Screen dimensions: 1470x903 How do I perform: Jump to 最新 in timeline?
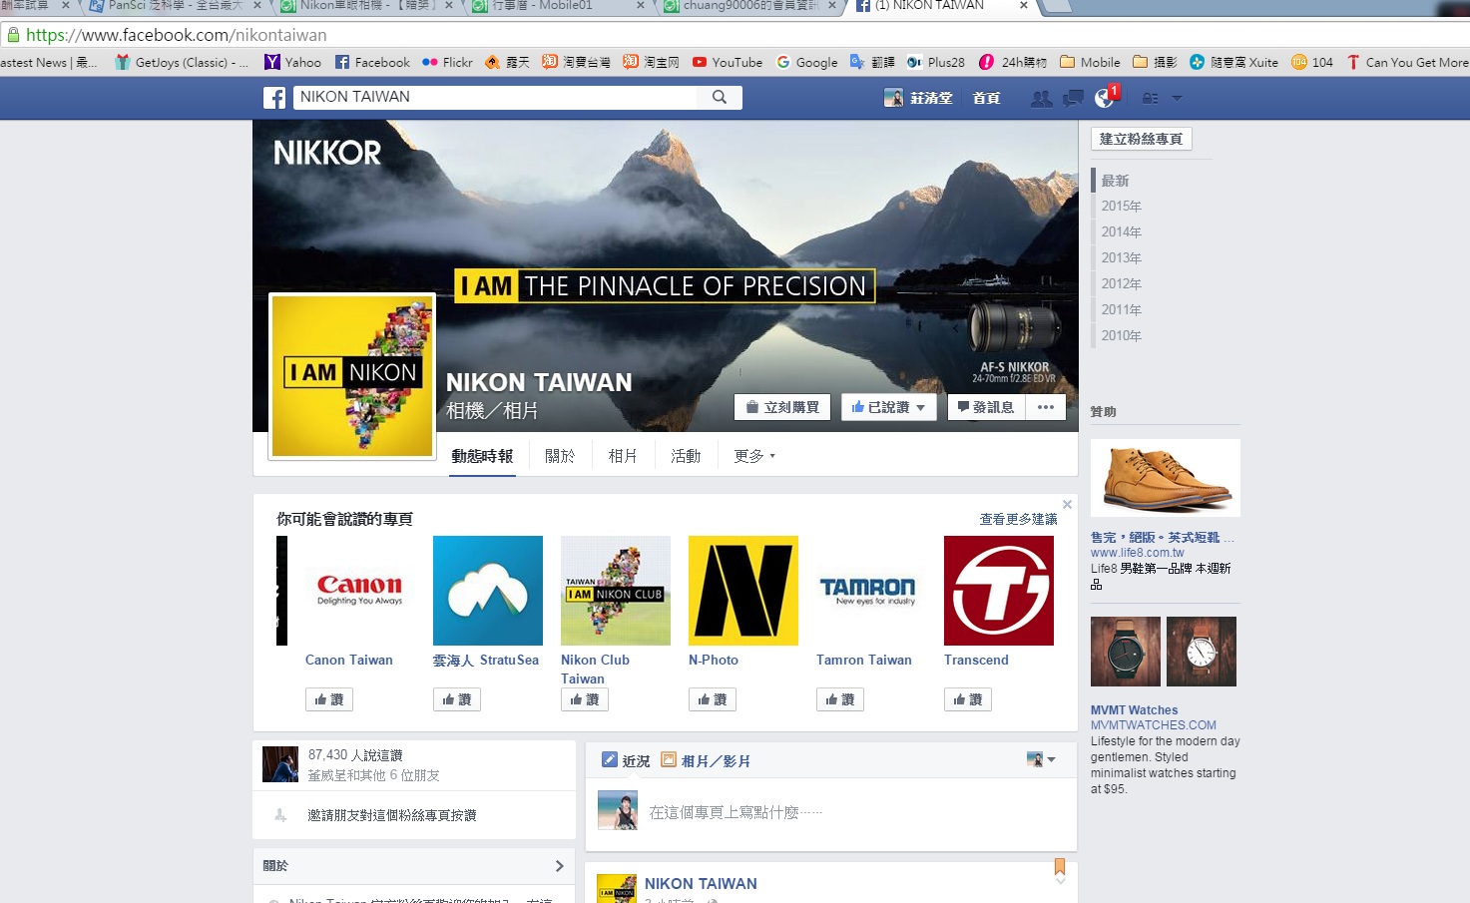(1115, 181)
